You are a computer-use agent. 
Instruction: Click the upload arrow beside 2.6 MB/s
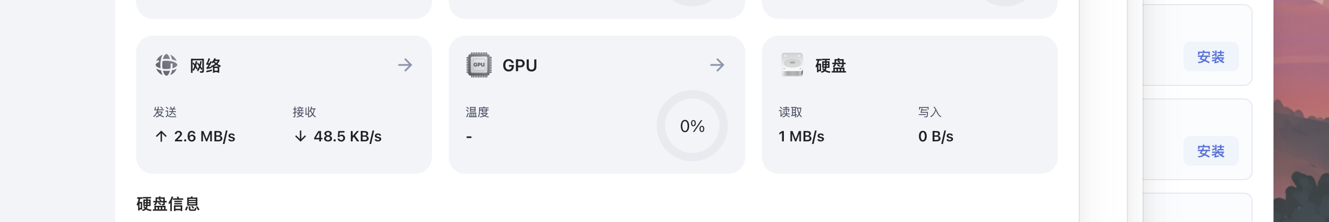pyautogui.click(x=161, y=137)
